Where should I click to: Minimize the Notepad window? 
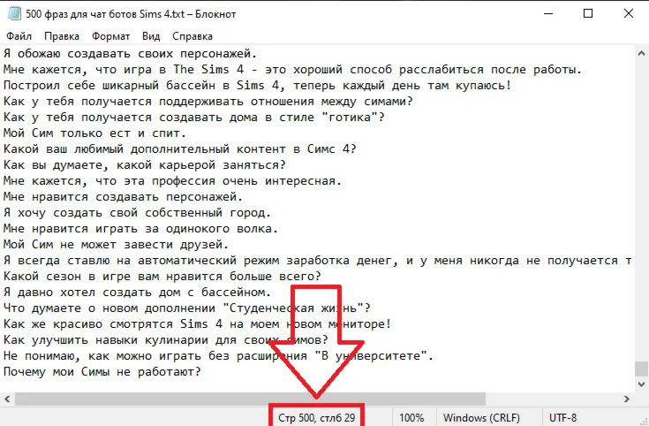[x=547, y=13]
